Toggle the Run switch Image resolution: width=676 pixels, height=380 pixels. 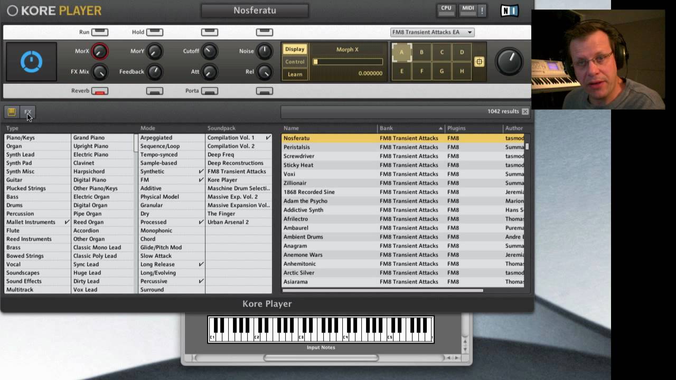pyautogui.click(x=99, y=32)
